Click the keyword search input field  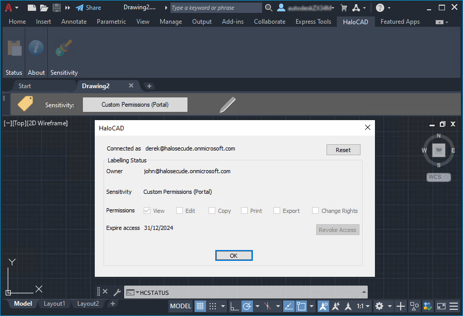click(x=216, y=8)
